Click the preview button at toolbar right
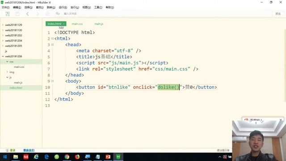Image resolution: width=286 pixels, height=161 pixels. 278,14
